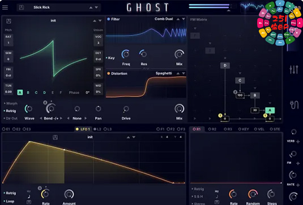Select oscillator B button

click(28, 93)
